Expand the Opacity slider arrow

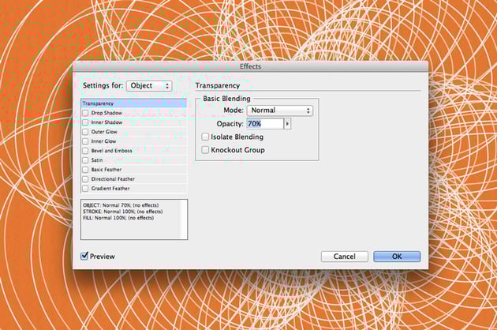tap(287, 124)
